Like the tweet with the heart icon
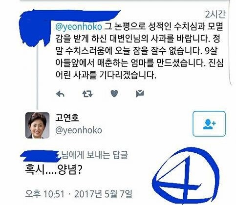The height and width of the screenshot is (205, 236). click(x=114, y=94)
